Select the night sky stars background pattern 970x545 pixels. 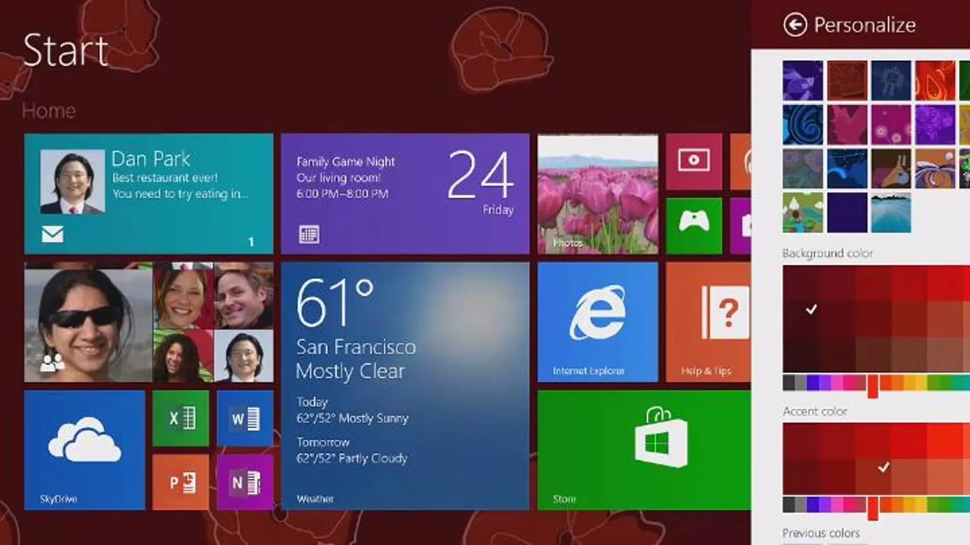tap(847, 169)
